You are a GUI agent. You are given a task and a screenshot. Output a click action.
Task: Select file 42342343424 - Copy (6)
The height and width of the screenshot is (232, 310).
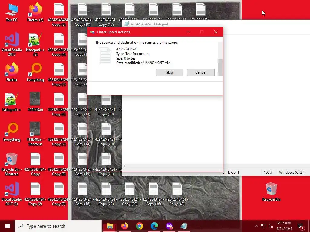pyautogui.click(x=59, y=105)
